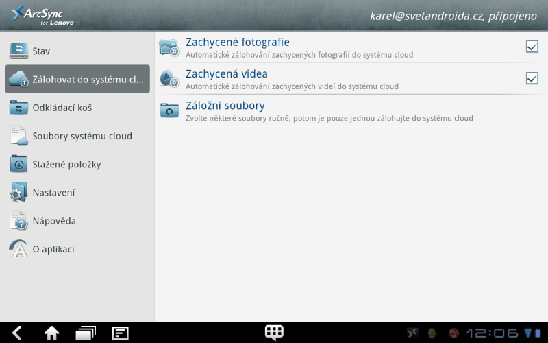Viewport: 548px width, 343px height.
Task: Open the Android menu button
Action: pos(121,333)
